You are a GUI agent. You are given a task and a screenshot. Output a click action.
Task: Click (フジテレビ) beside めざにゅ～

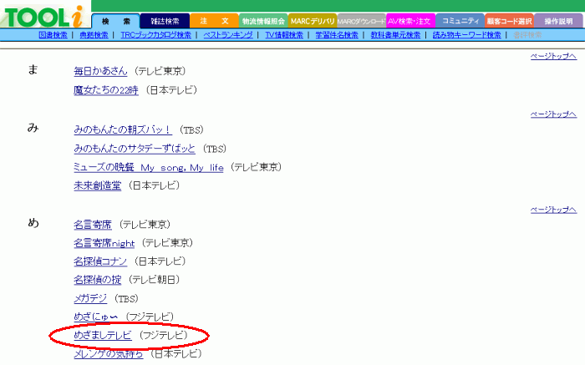coord(150,317)
